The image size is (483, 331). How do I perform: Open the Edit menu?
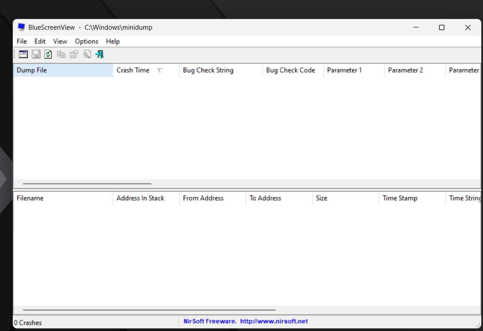[40, 41]
